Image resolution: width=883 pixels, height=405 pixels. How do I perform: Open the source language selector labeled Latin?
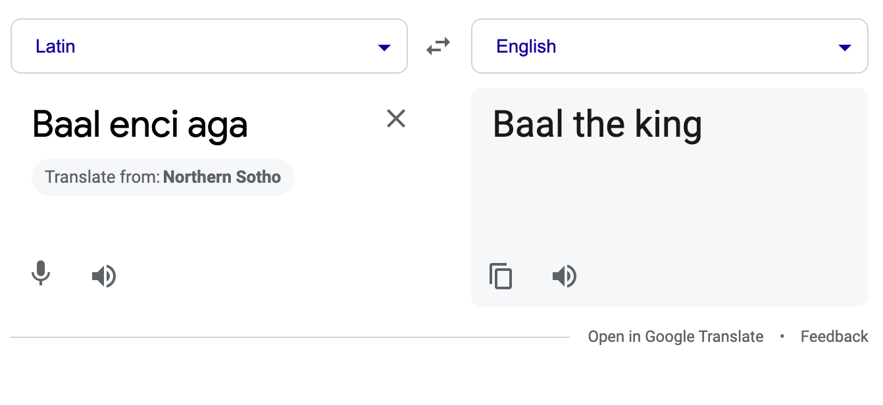[197, 46]
